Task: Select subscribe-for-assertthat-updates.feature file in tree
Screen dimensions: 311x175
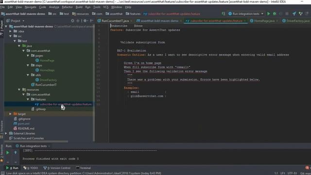Action: 64,104
